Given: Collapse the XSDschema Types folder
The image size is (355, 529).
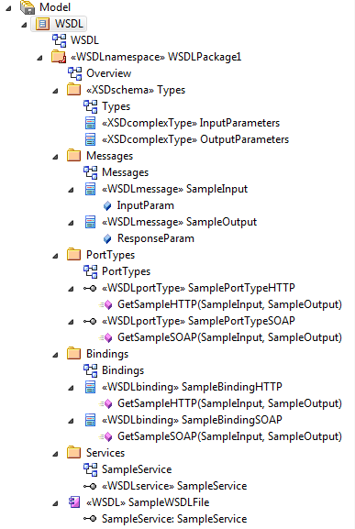Looking at the screenshot, I should point(55,91).
